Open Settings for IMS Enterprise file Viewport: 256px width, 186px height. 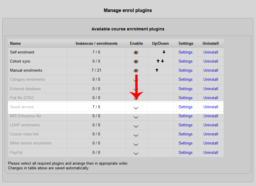pos(186,116)
